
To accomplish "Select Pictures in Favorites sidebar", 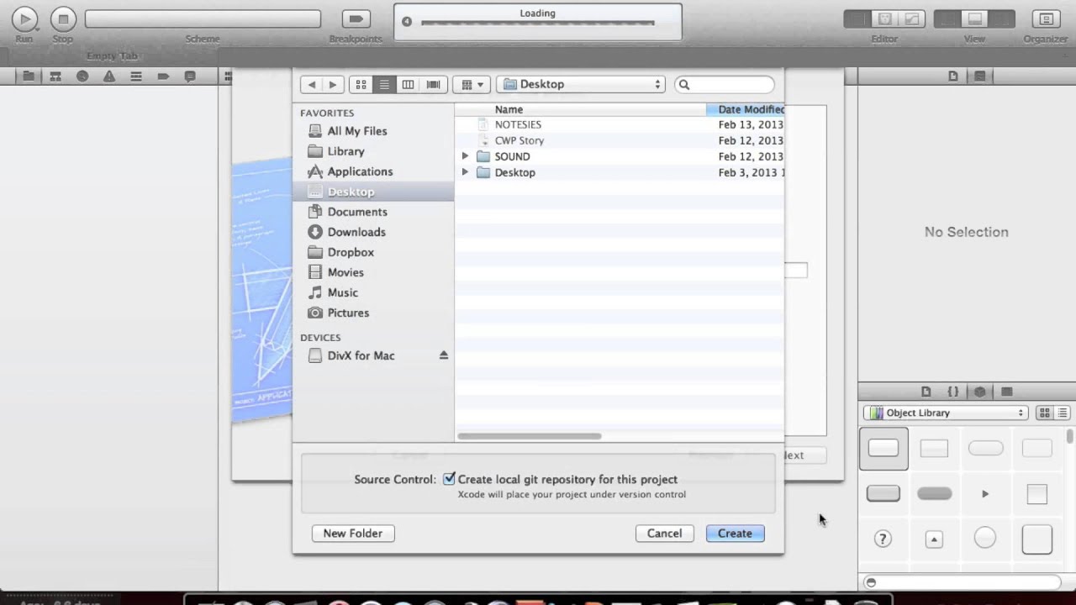I will 373,313.
